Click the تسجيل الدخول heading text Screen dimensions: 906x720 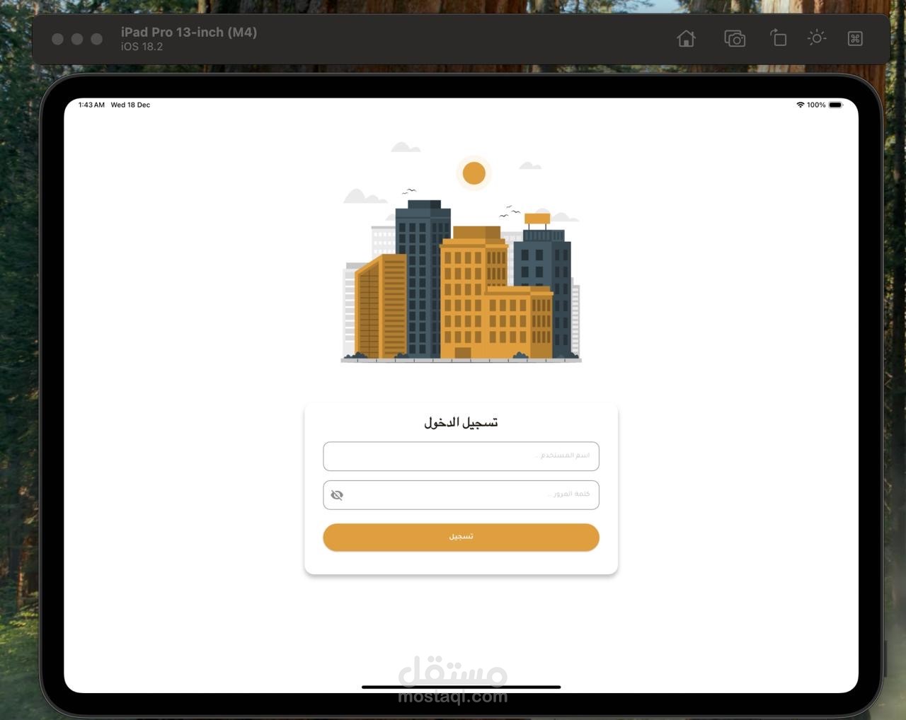pyautogui.click(x=461, y=423)
